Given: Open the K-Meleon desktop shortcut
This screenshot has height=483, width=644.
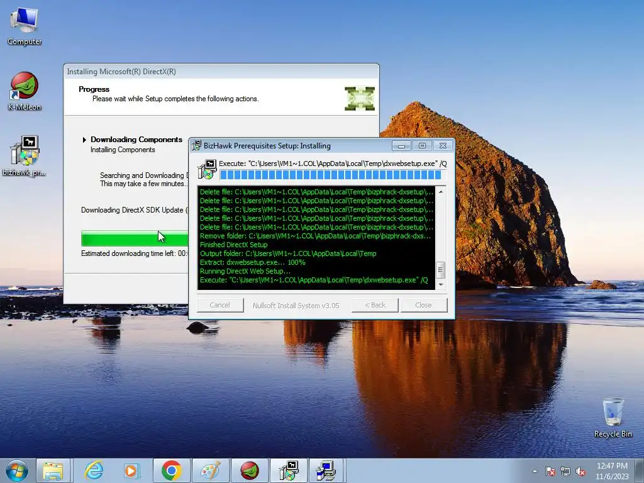Looking at the screenshot, I should point(25,91).
